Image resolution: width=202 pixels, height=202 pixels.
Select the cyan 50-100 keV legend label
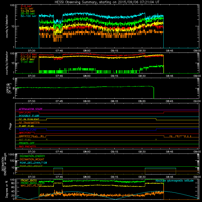[x=29, y=16]
